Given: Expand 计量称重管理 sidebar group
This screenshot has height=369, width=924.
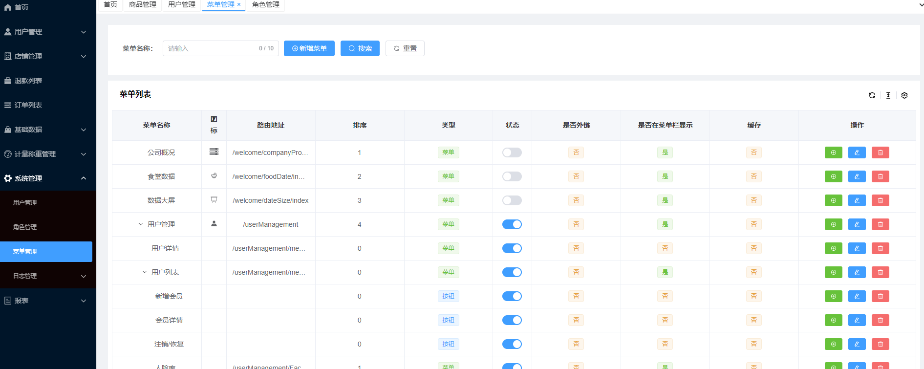Looking at the screenshot, I should [48, 154].
